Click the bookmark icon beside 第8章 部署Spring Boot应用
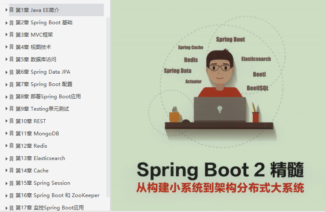Viewport: 325px width, 212px height. (11, 97)
